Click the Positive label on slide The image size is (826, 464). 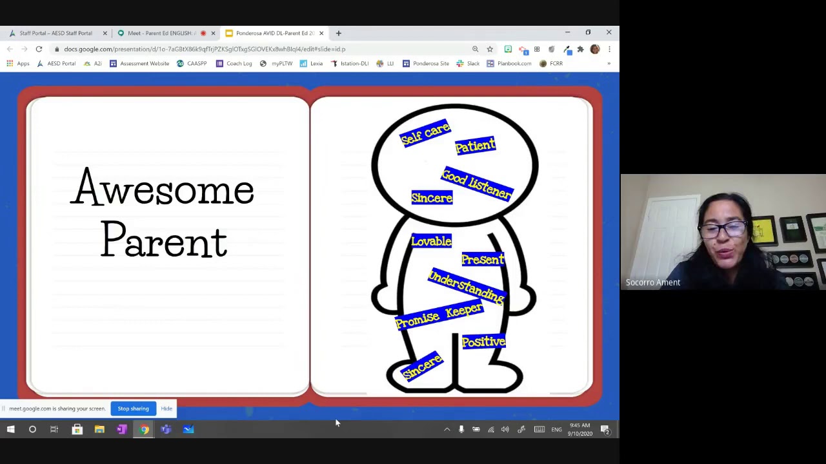pos(483,342)
